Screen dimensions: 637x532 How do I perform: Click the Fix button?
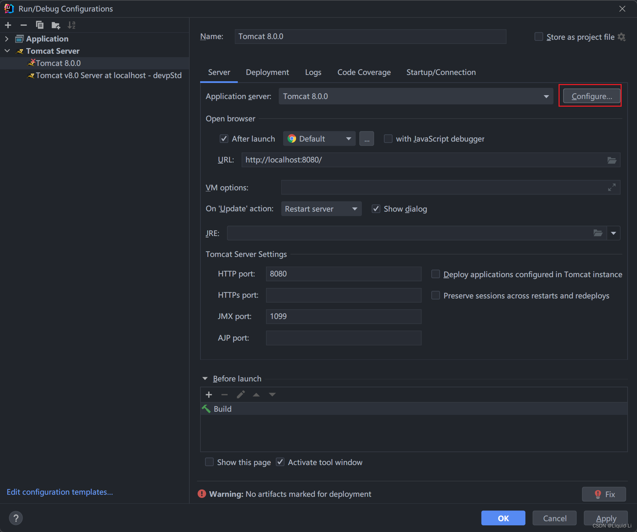(x=604, y=494)
